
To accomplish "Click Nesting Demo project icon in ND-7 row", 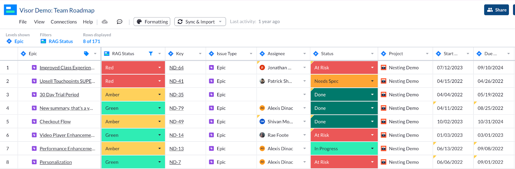I will tap(383, 162).
